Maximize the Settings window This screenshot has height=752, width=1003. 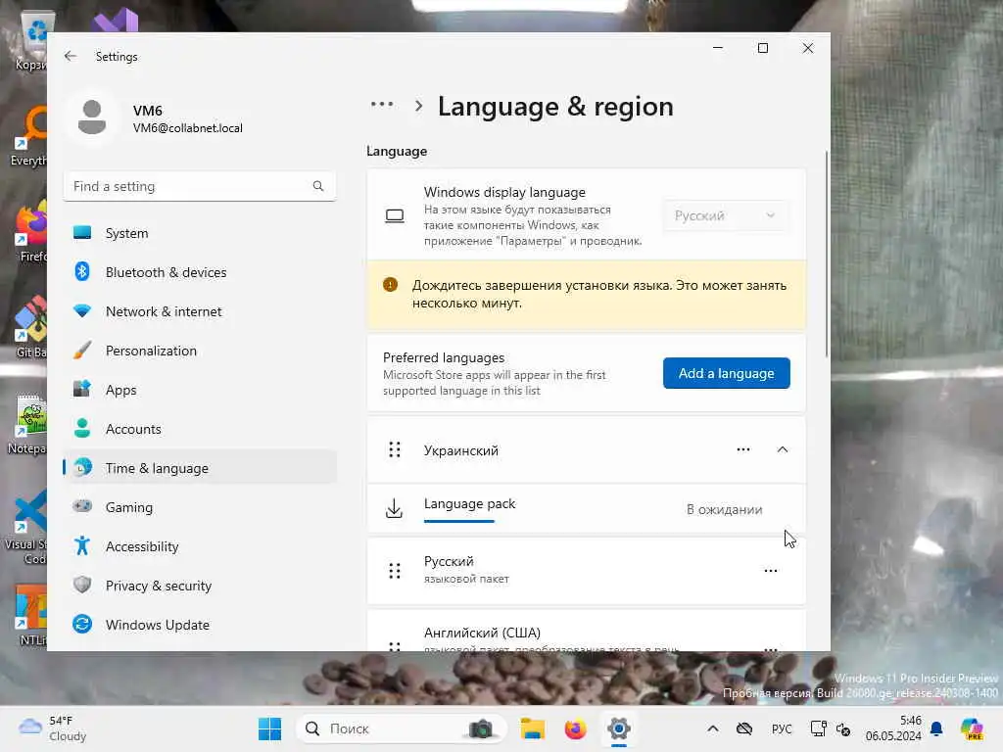pyautogui.click(x=762, y=48)
